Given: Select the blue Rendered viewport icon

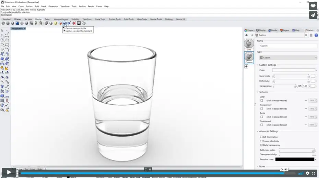Looking at the screenshot, I should coord(17,23).
